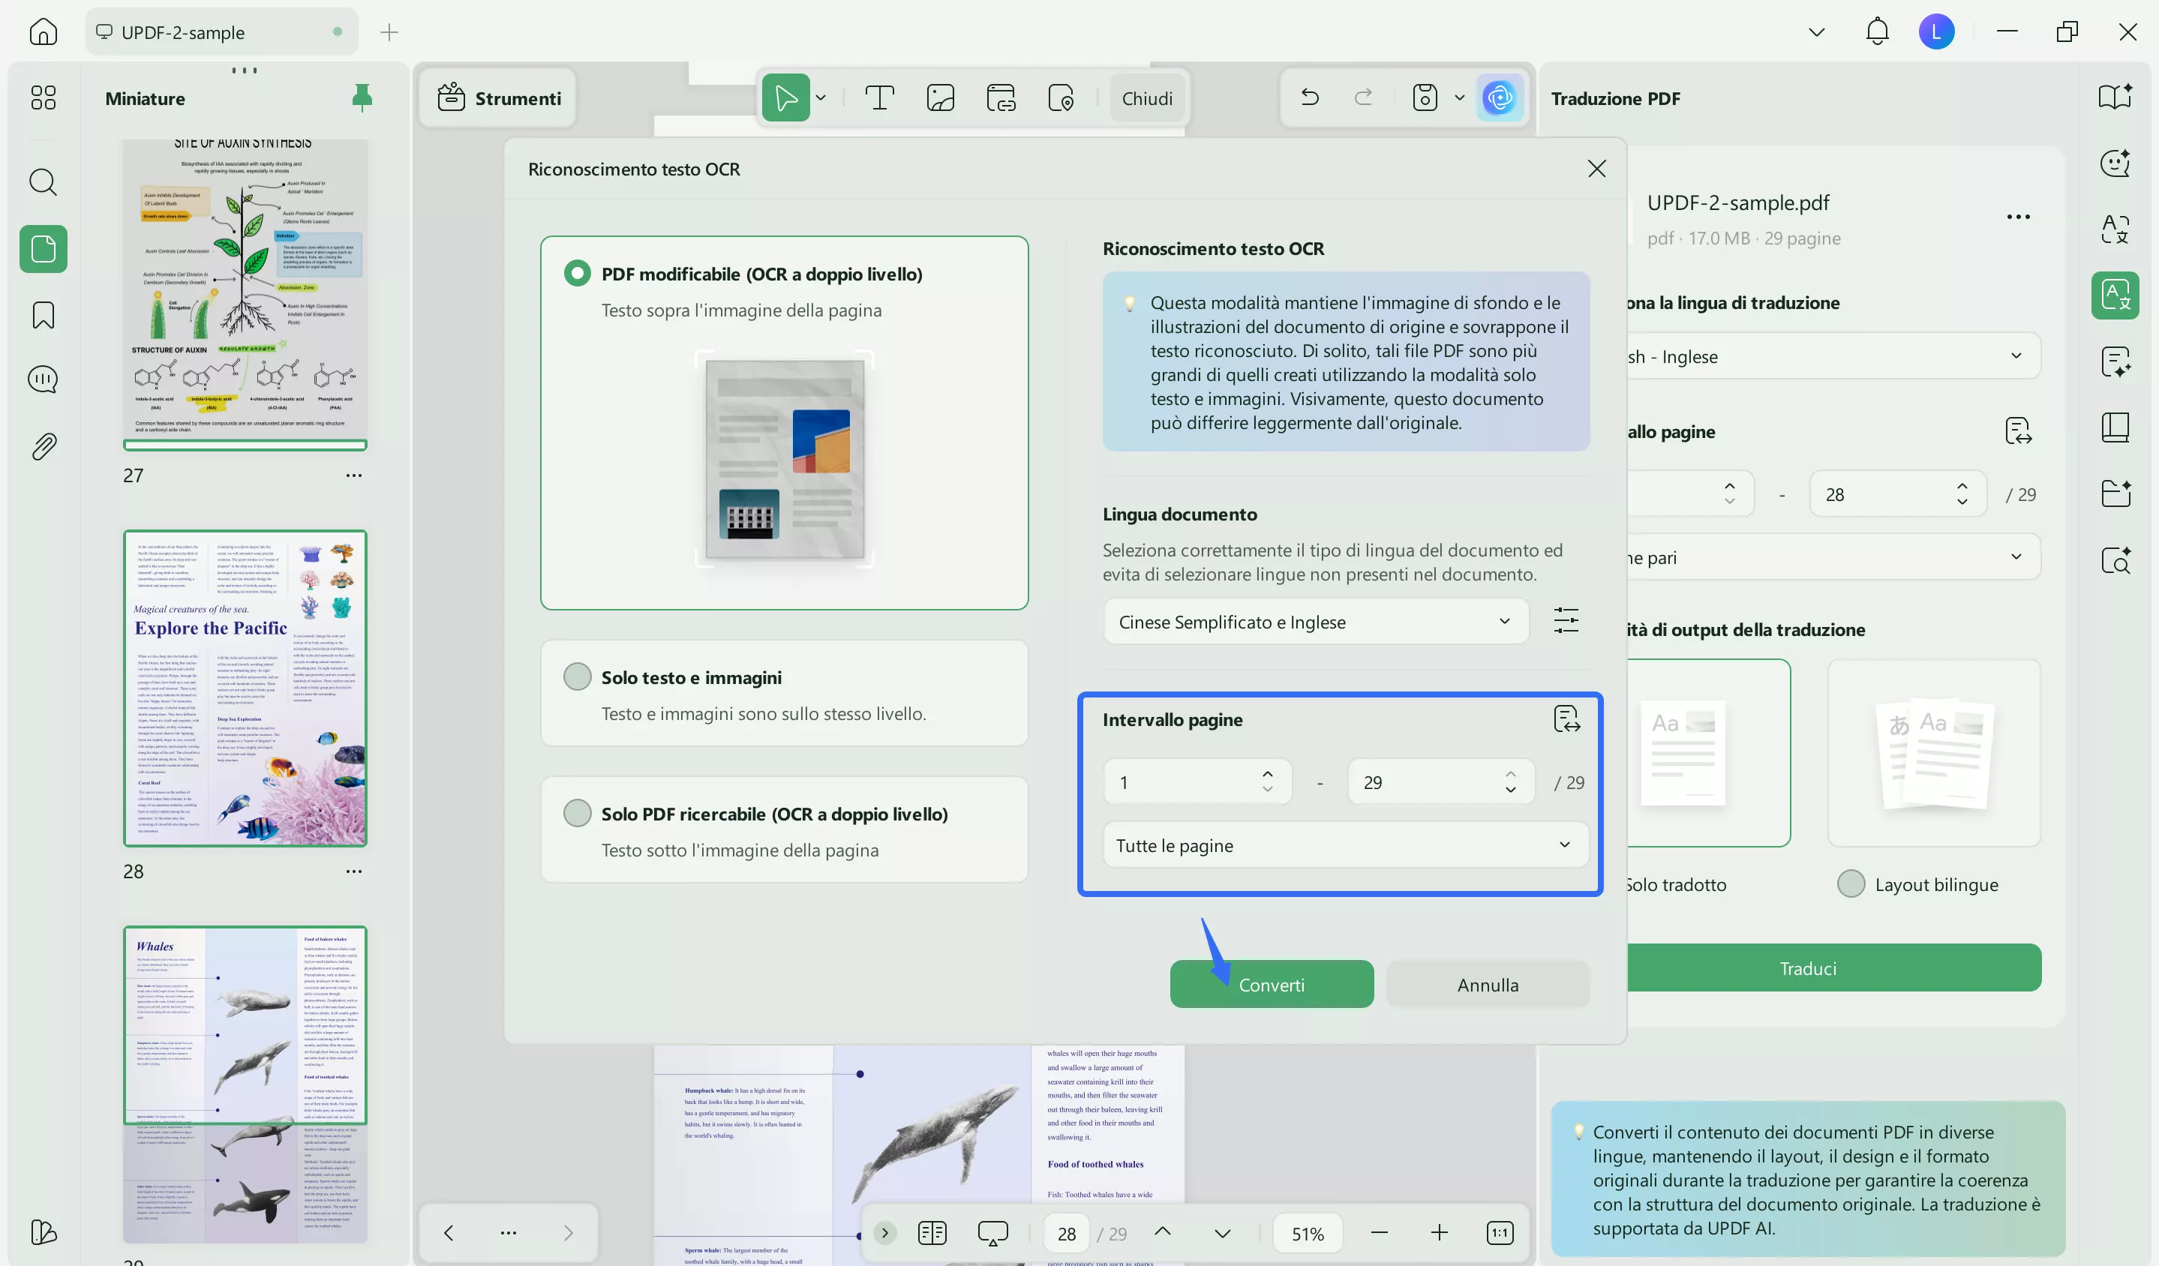Select the Text tool in the toolbar
This screenshot has height=1266, width=2159.
pyautogui.click(x=880, y=97)
